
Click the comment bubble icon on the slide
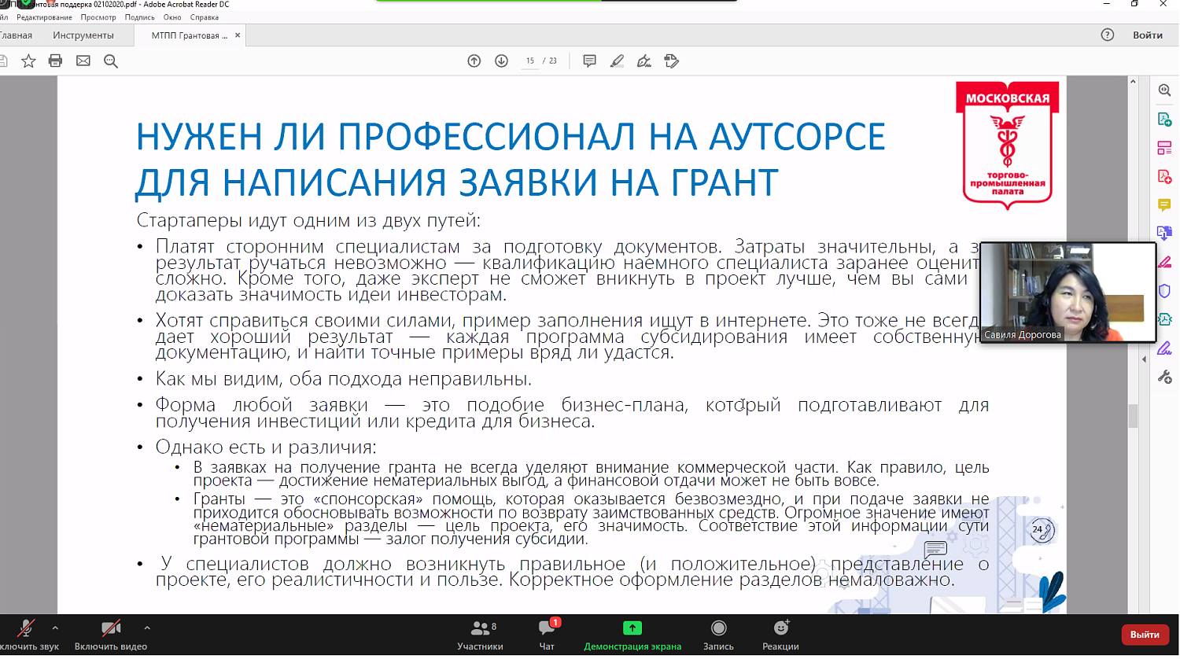point(935,549)
